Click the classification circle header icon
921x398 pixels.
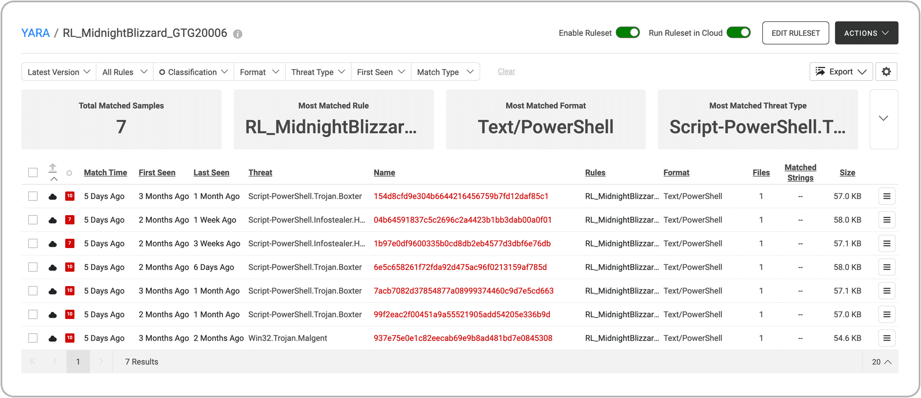[69, 173]
